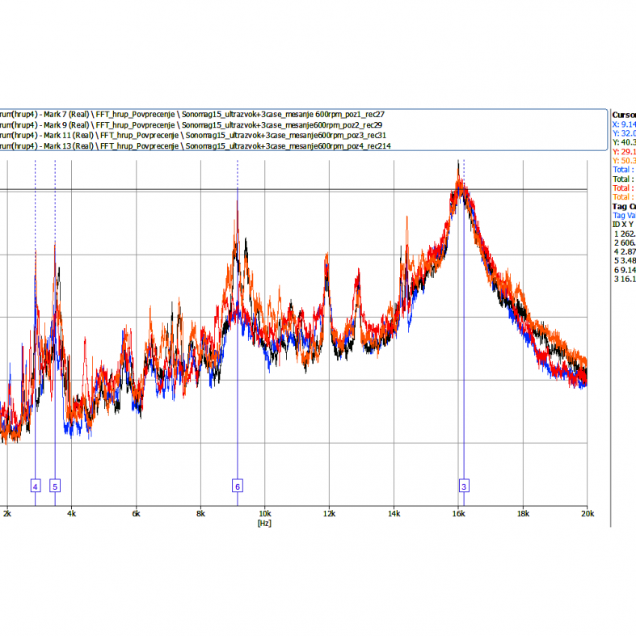The height and width of the screenshot is (636, 636).
Task: Select tag row ID 3 in tag table
Action: point(624,279)
